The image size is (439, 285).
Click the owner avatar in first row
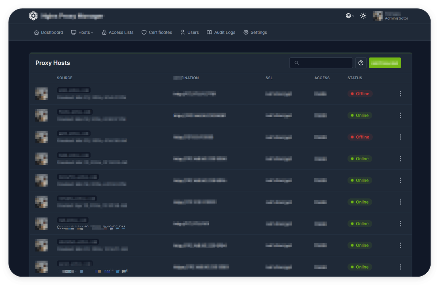click(41, 94)
